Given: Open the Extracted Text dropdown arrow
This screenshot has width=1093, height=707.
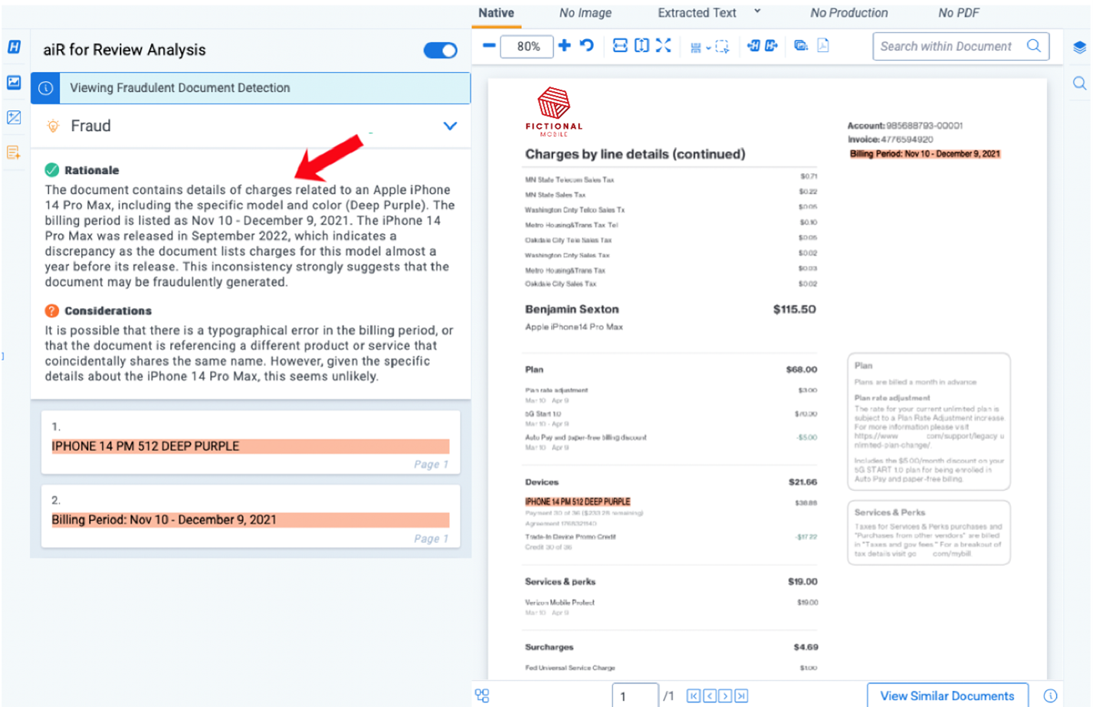Looking at the screenshot, I should click(x=757, y=11).
